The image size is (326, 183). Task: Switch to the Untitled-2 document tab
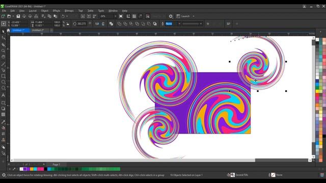pyautogui.click(x=40, y=30)
